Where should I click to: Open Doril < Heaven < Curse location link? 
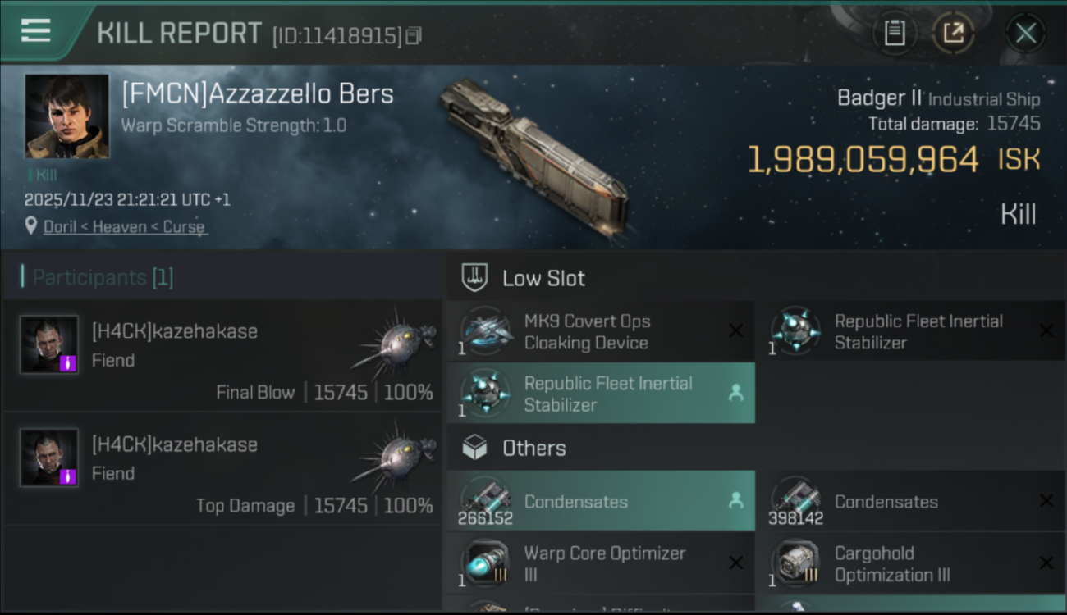tap(124, 227)
